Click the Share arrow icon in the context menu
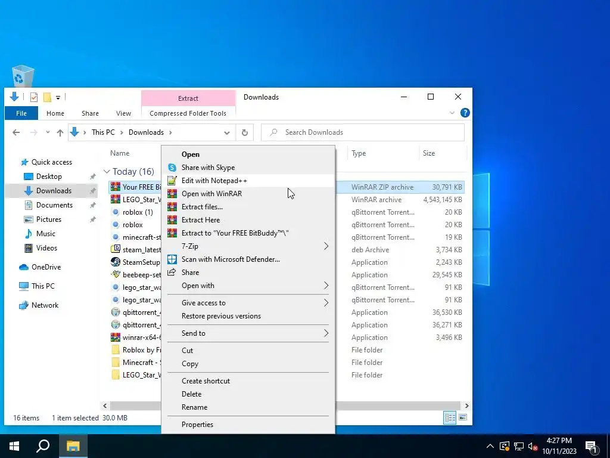The image size is (610, 458). [x=172, y=272]
